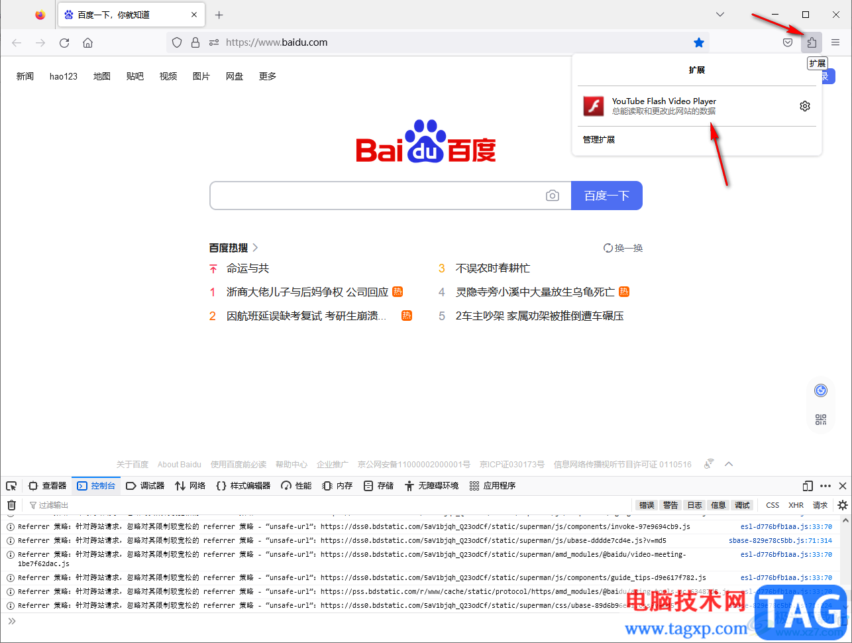Toggle the bookmark star for this page
The width and height of the screenshot is (852, 643).
tap(699, 42)
